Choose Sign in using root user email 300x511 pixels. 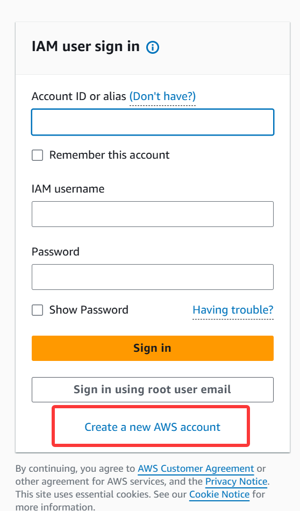pos(153,390)
